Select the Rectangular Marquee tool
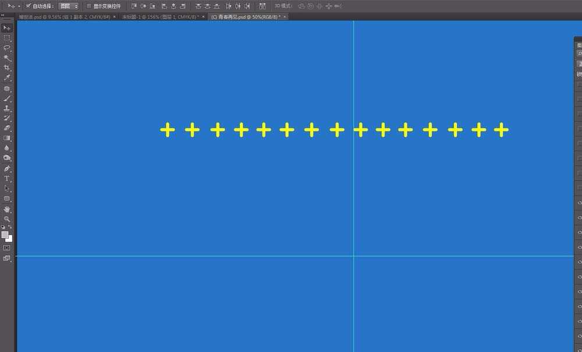 point(7,38)
